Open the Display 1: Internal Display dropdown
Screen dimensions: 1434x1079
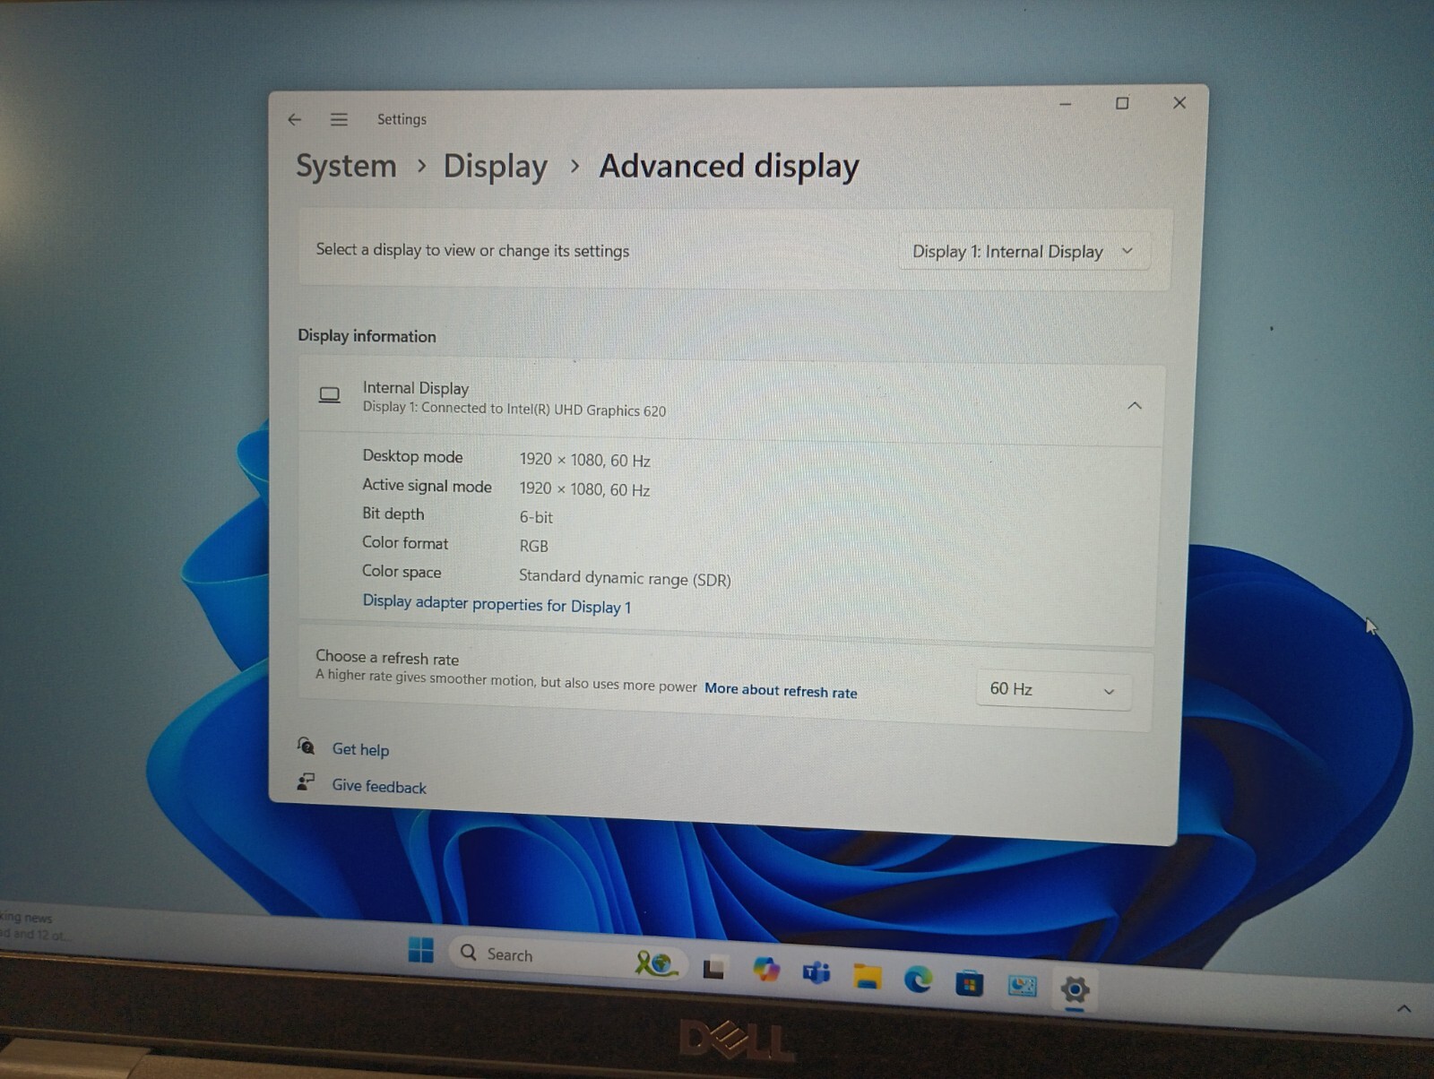pos(1023,252)
